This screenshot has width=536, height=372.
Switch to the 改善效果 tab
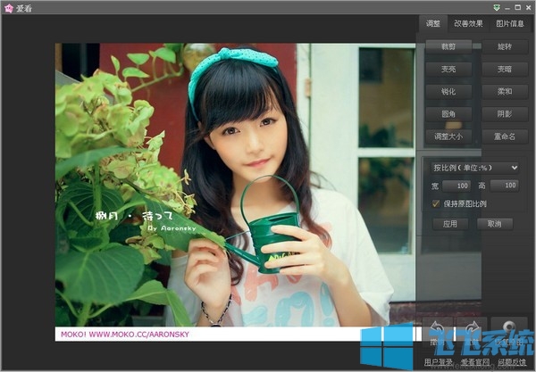(467, 24)
